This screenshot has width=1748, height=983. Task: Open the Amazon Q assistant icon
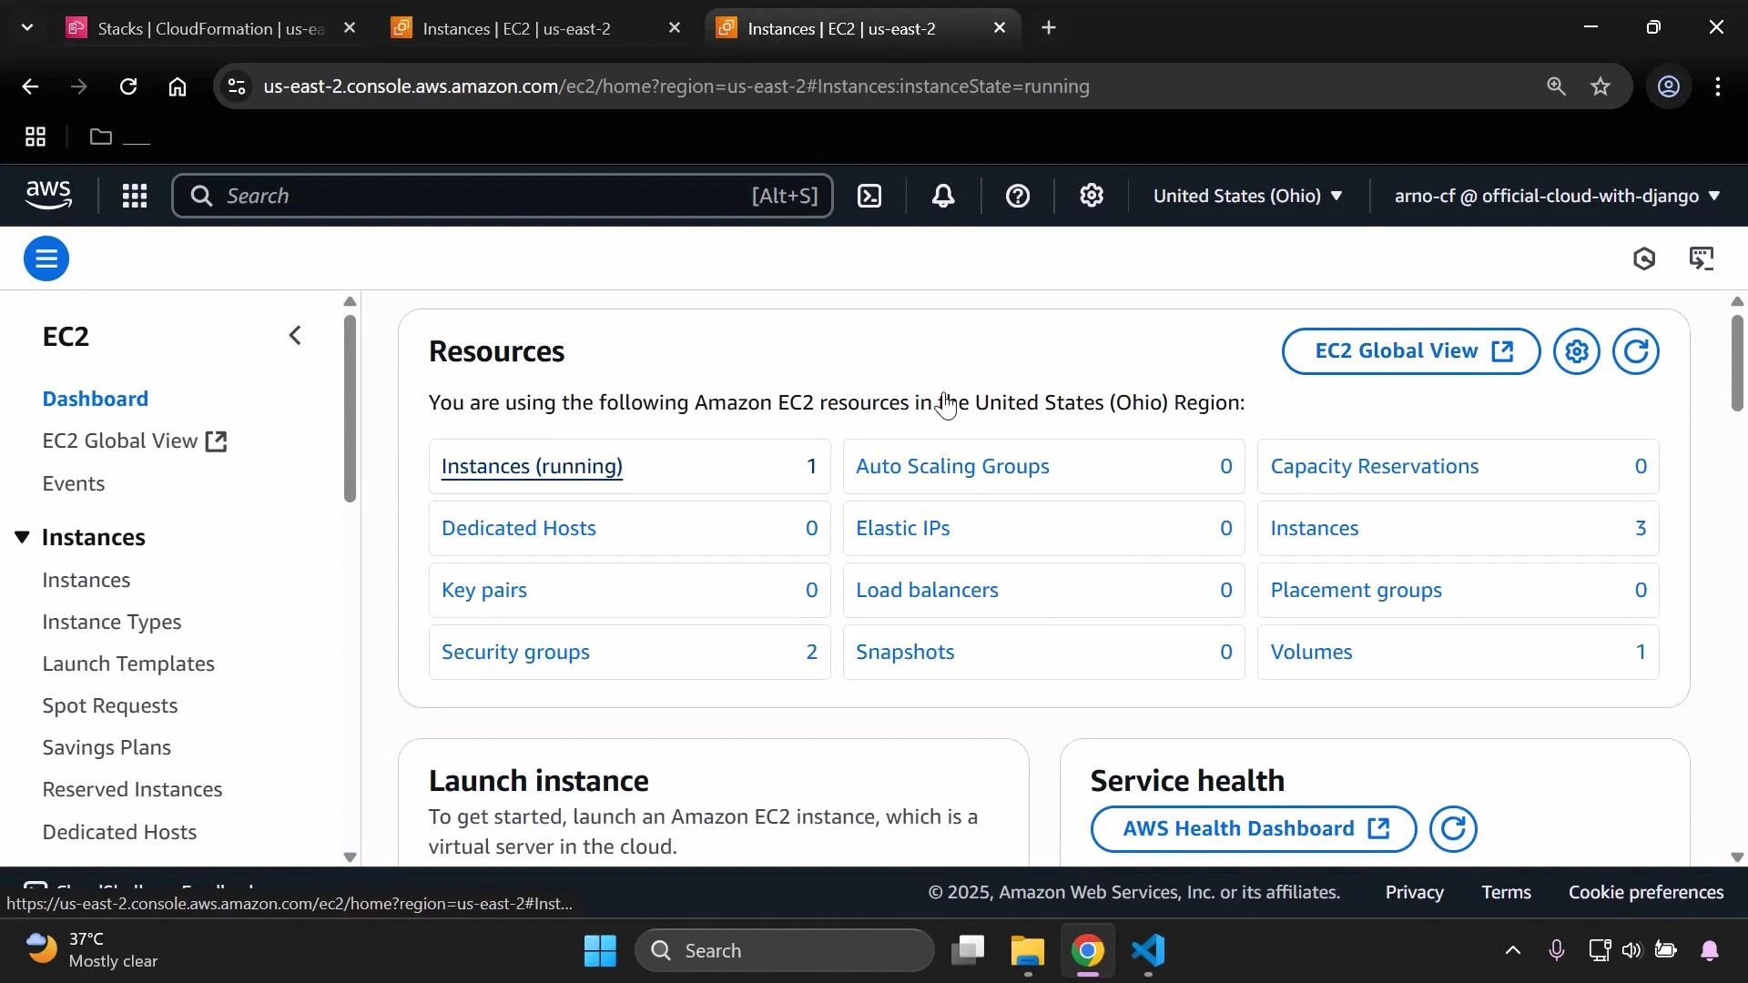(1645, 258)
